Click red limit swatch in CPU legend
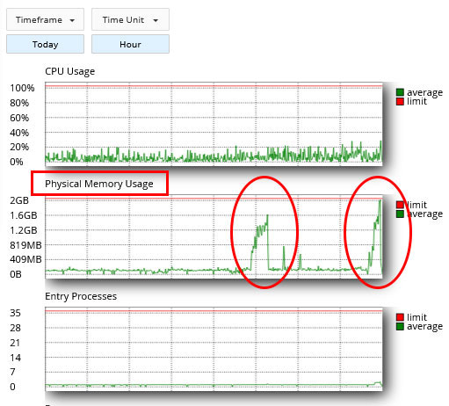449x406 pixels. tap(400, 101)
